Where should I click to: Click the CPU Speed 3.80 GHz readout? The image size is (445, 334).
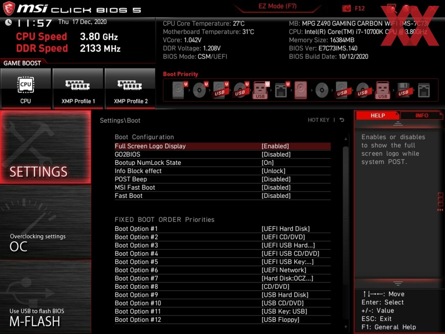point(67,36)
